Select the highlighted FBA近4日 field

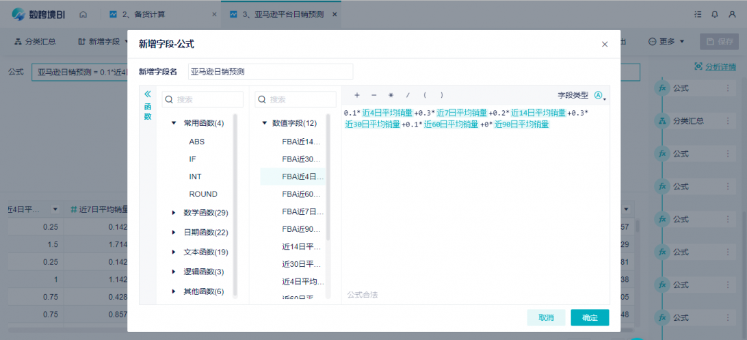[293, 176]
